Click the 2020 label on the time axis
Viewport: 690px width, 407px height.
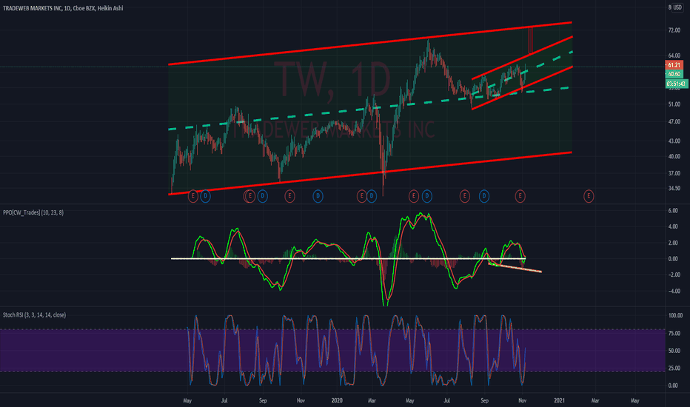(x=337, y=401)
